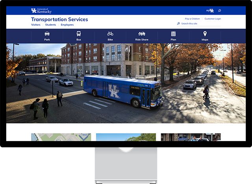Open the Students link
Viewport: 252px width, 184px height.
coord(50,25)
